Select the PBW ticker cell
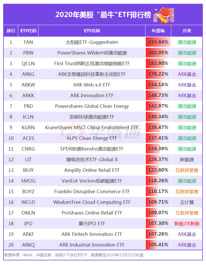 click(28, 53)
